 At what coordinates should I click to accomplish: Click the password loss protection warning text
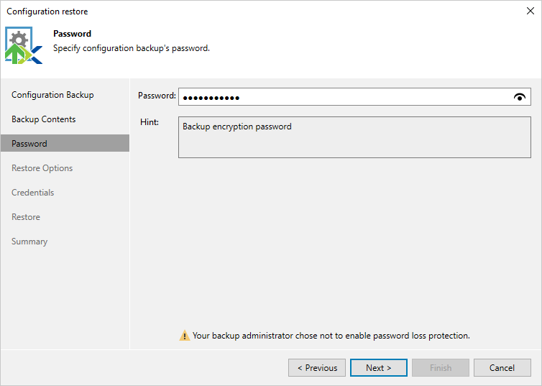331,336
